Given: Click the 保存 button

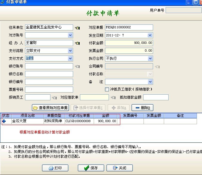Looking at the screenshot, I should coord(93,168).
